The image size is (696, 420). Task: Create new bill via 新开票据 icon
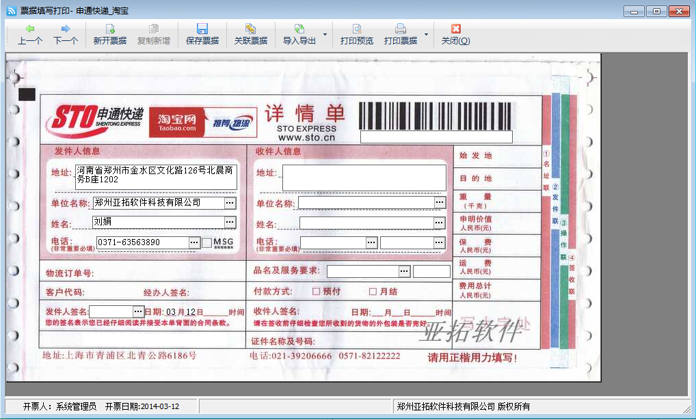tap(109, 35)
